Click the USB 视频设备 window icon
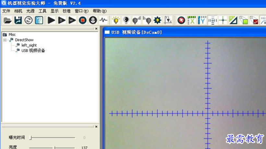This screenshot has width=266, height=149. pyautogui.click(x=107, y=32)
